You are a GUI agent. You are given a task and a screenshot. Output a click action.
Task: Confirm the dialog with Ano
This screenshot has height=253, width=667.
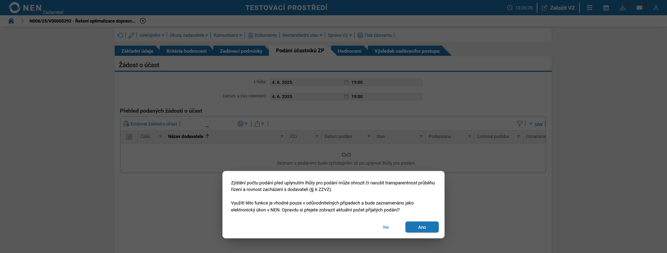click(422, 227)
